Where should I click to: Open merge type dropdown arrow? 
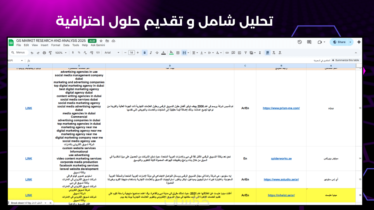(188, 53)
